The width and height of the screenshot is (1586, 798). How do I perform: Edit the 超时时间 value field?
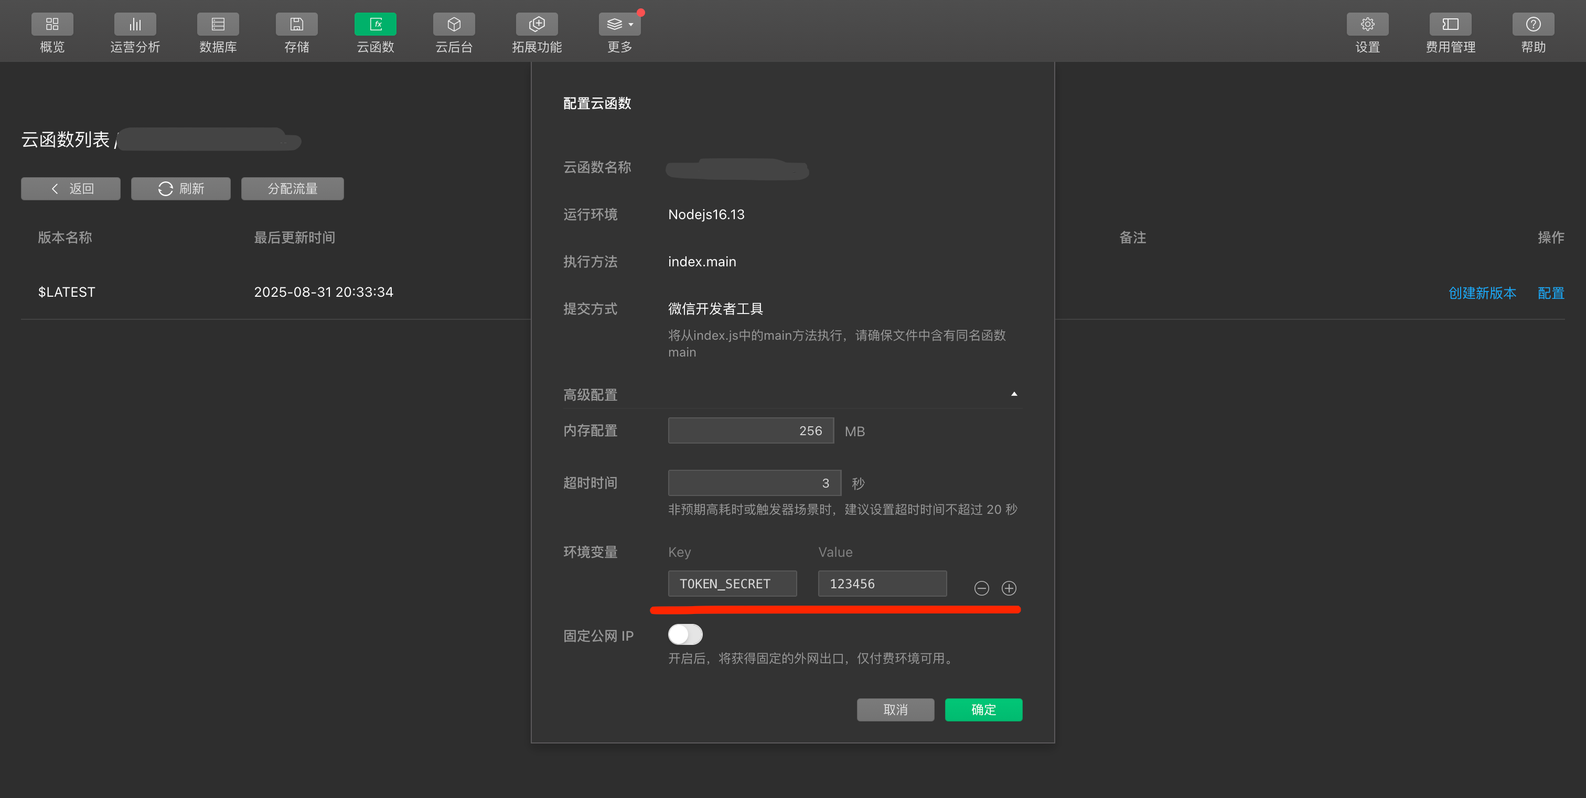754,483
